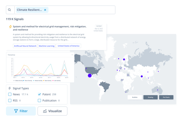Open the Timeline panel three-dot menu
The height and width of the screenshot is (121, 182).
(72, 55)
